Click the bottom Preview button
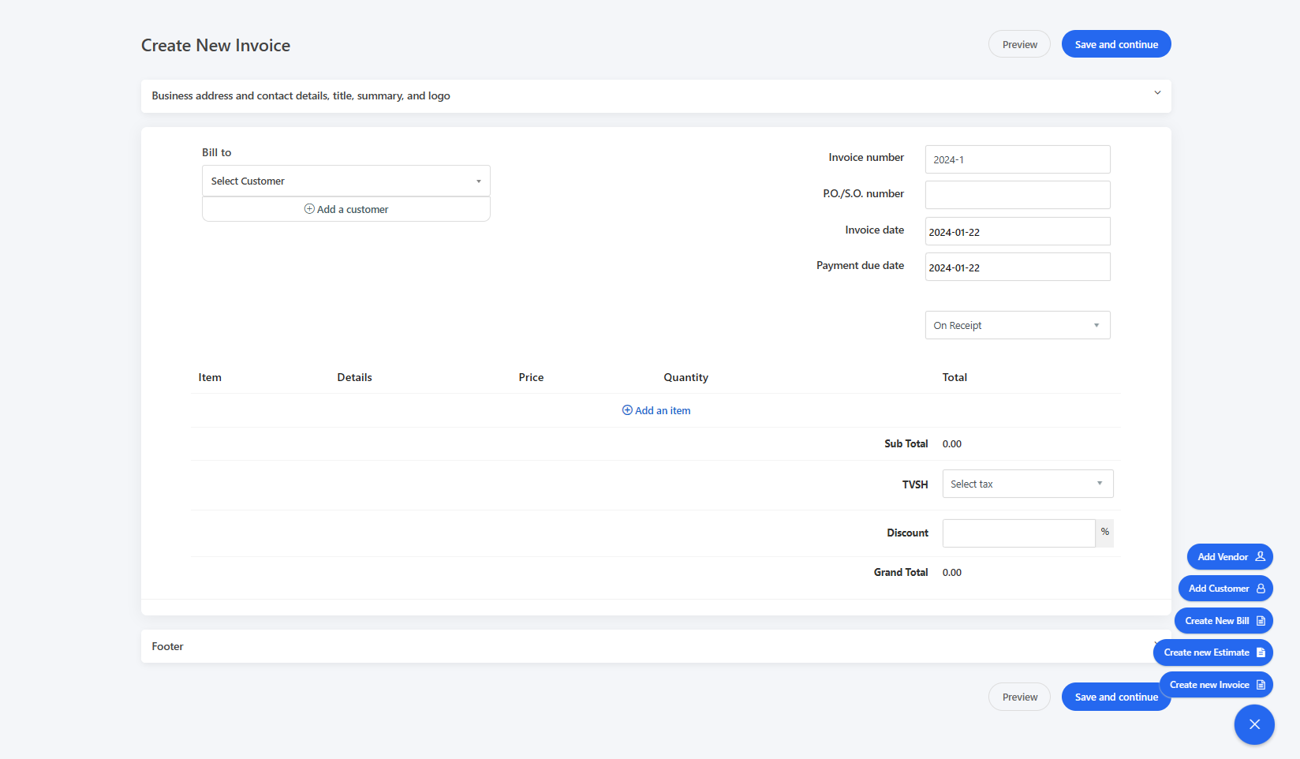 (1019, 697)
